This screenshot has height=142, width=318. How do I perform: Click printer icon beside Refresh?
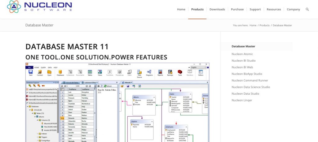point(98,86)
